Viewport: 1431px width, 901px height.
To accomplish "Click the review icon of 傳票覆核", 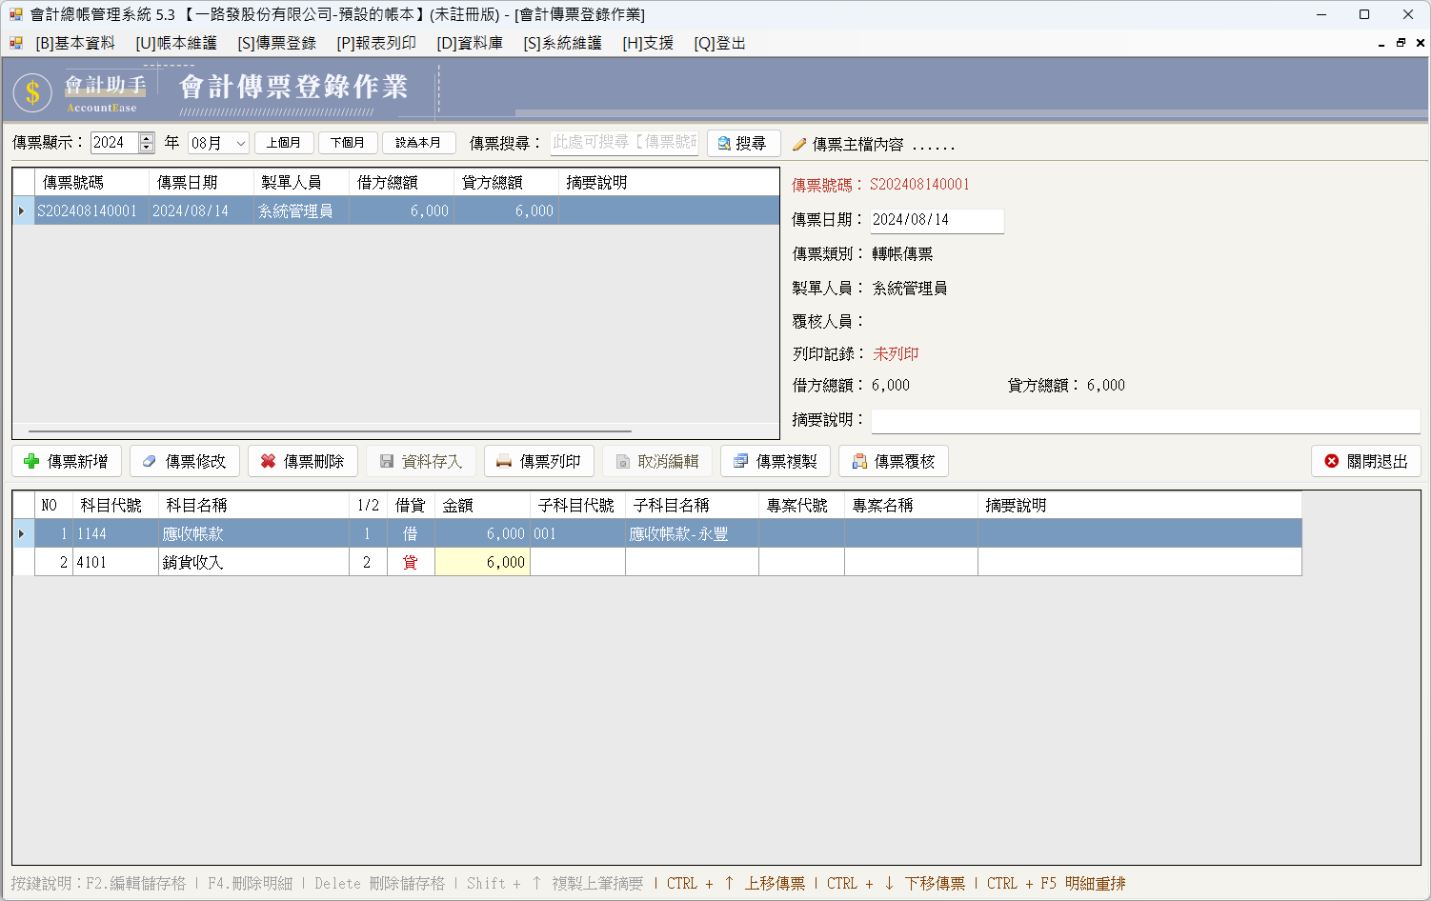I will click(859, 461).
